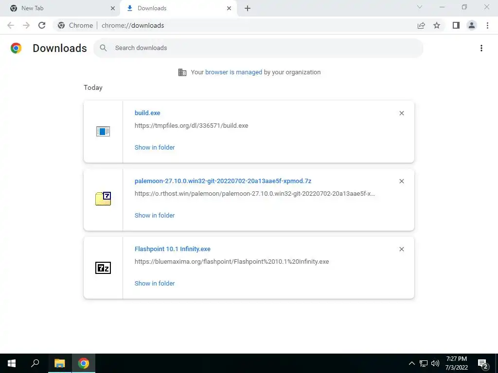The image size is (498, 373).
Task: Open the Chrome profile avatar
Action: [472, 25]
